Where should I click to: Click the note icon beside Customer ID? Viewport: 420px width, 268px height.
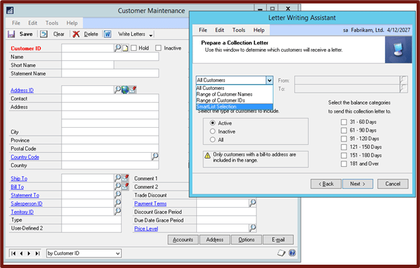[x=126, y=48]
